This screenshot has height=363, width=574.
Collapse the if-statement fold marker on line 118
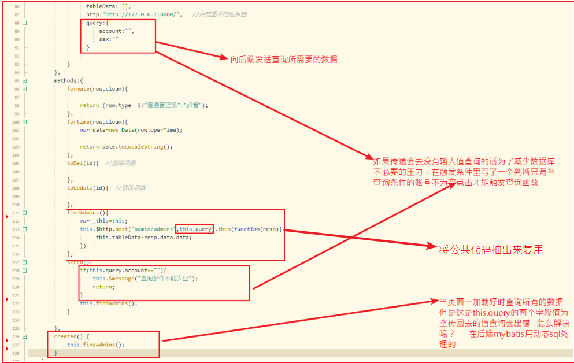tap(24, 271)
